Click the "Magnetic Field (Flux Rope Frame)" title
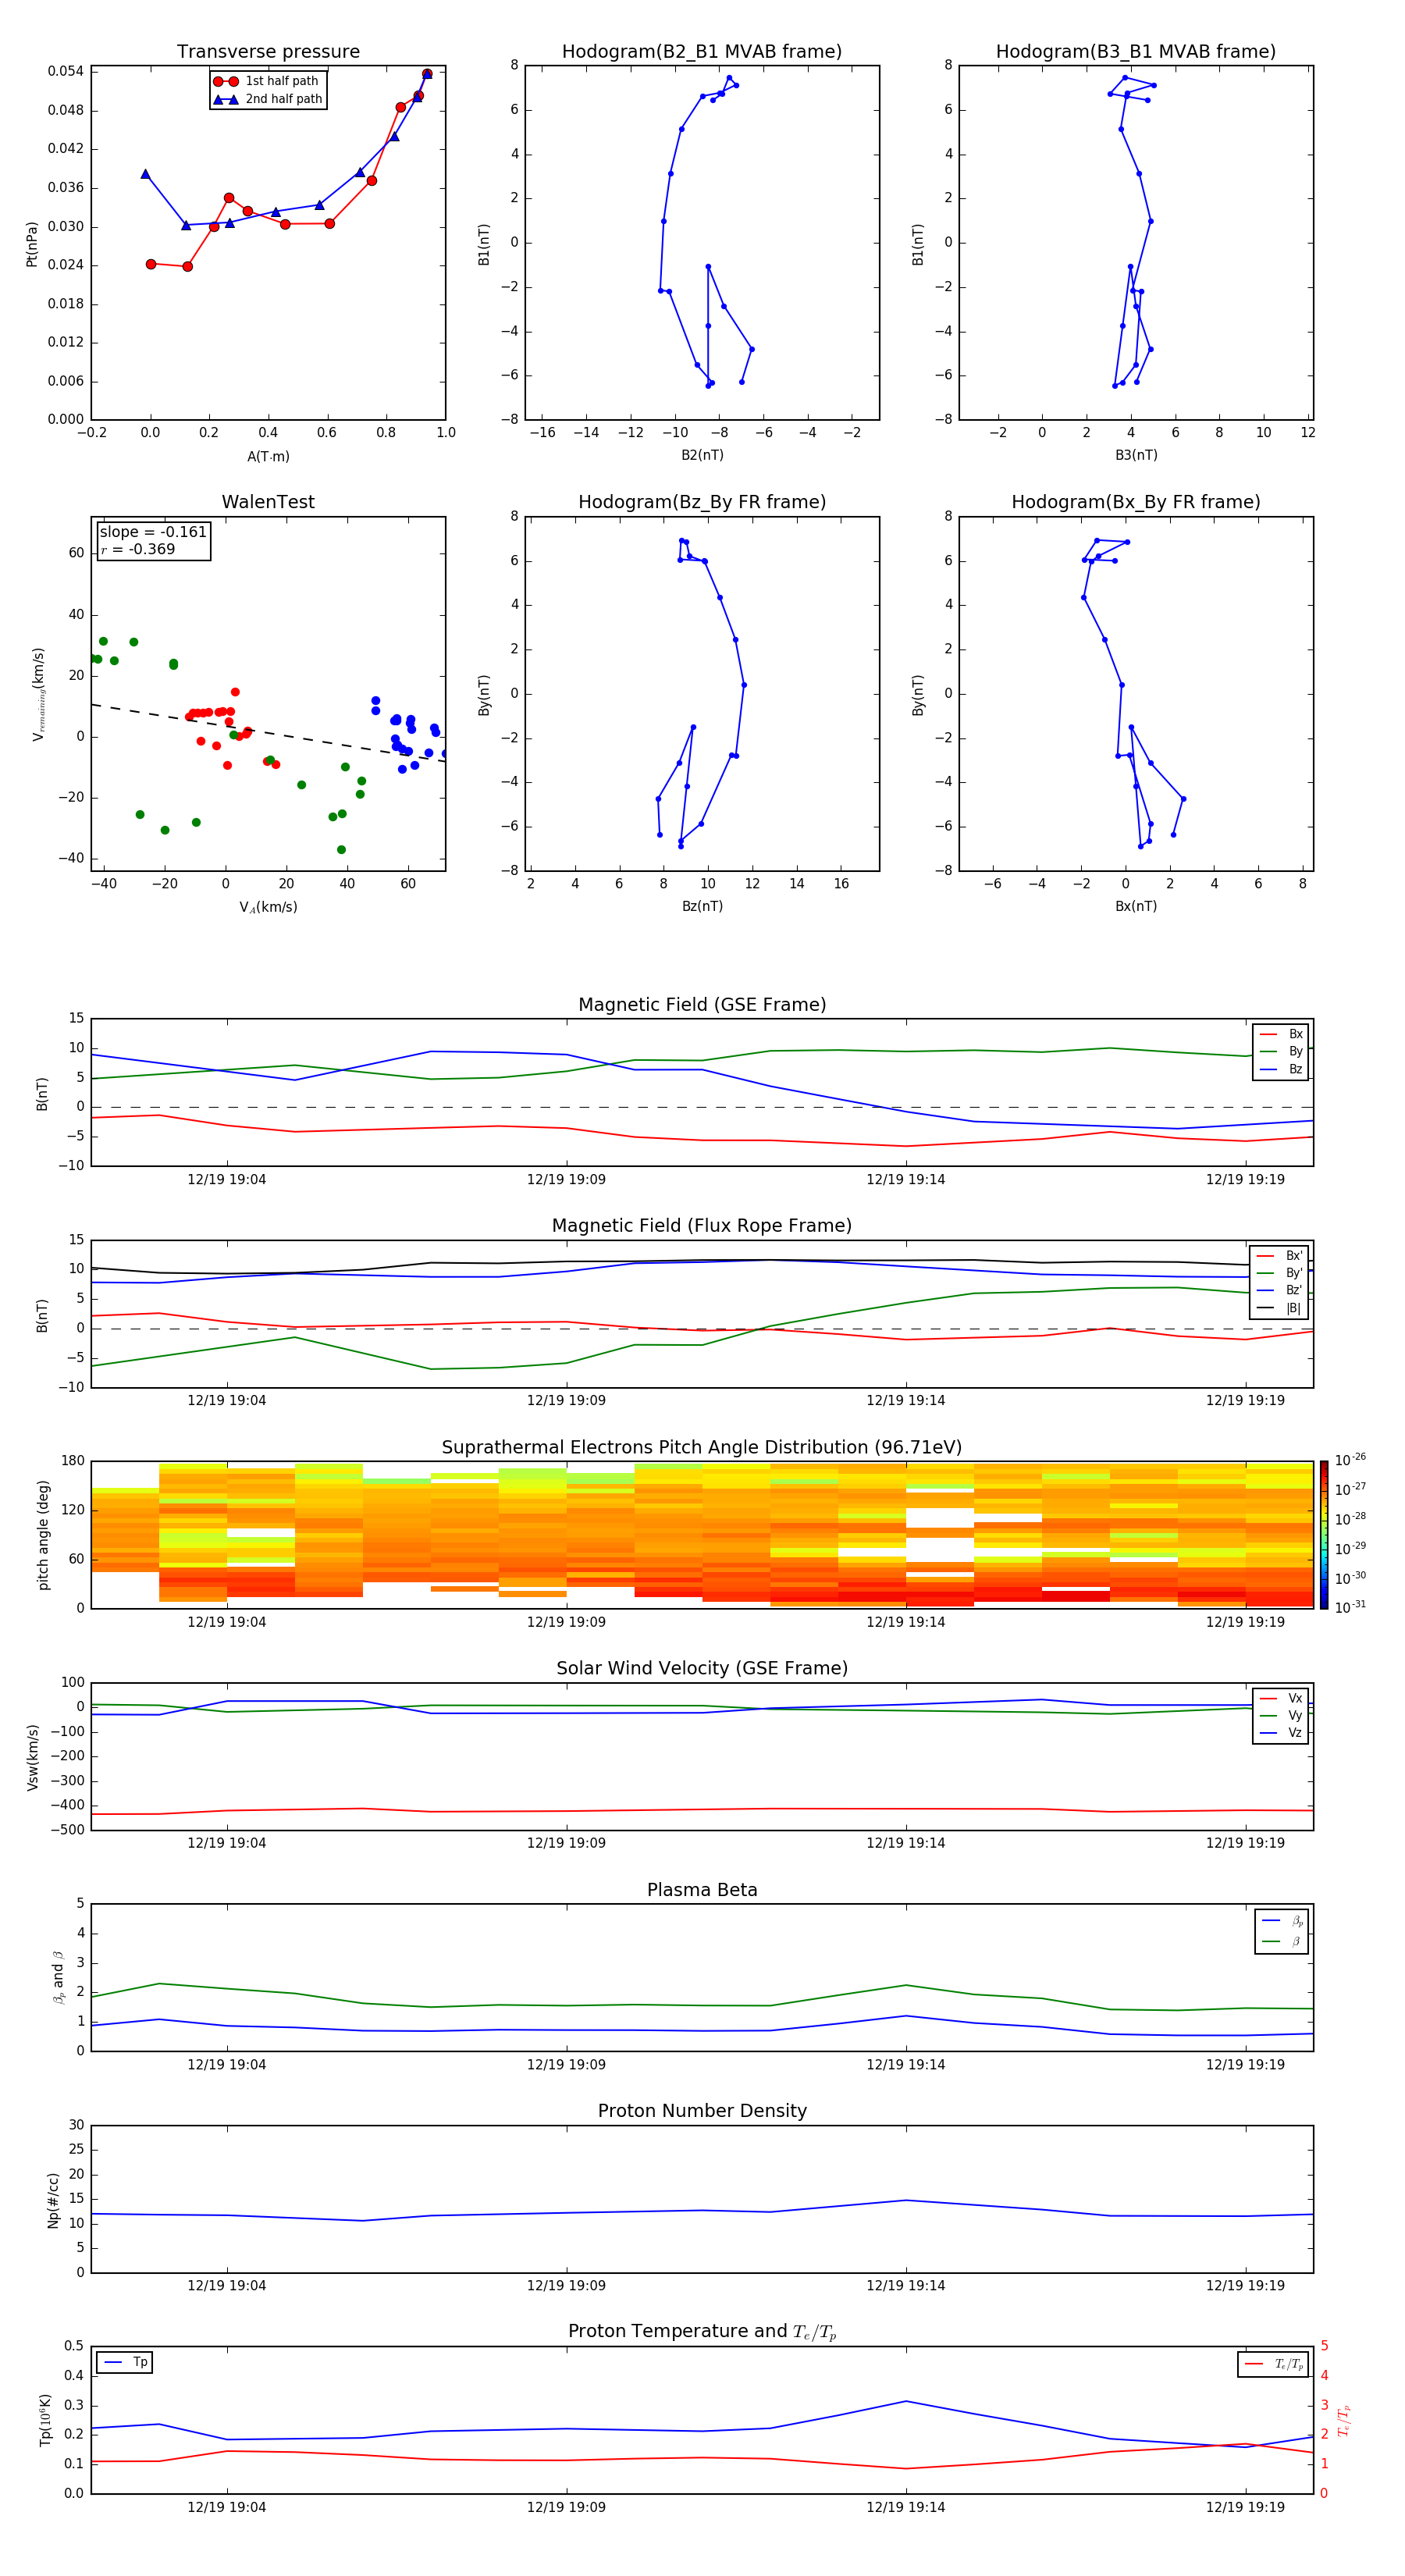The height and width of the screenshot is (2576, 1405). coord(702,1226)
